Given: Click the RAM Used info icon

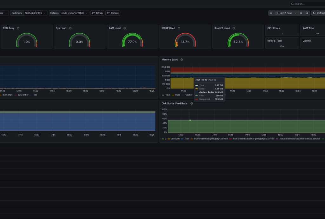Looking at the screenshot, I should click(124, 28).
